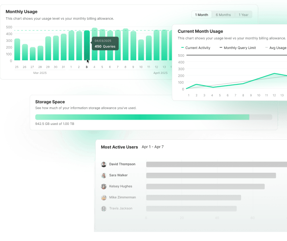Click Kelsey Hughes's activity bar
This screenshot has height=241, width=287.
205,186
